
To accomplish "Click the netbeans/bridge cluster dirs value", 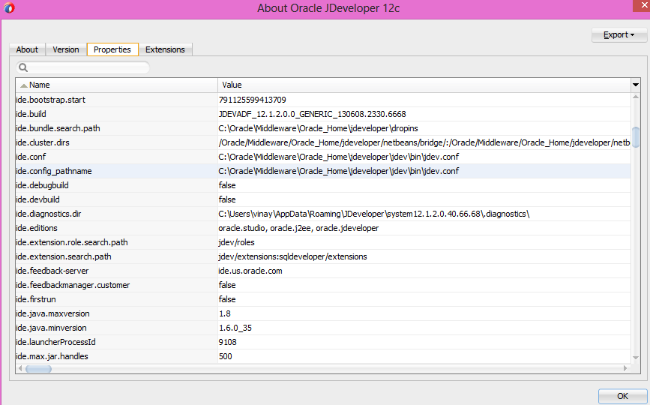I will pyautogui.click(x=424, y=142).
